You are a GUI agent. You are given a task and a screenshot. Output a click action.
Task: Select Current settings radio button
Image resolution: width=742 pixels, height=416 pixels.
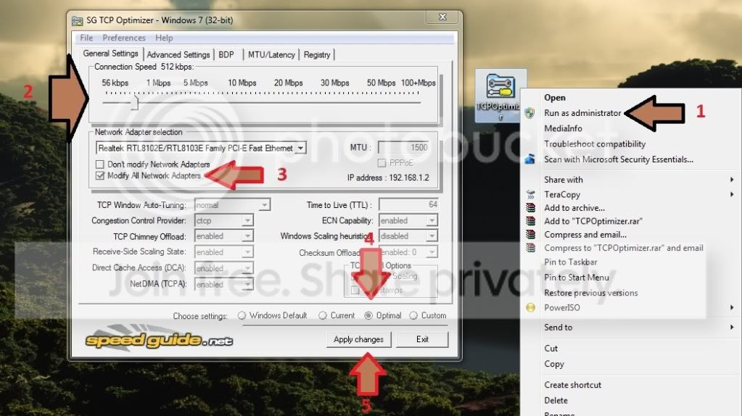(323, 316)
